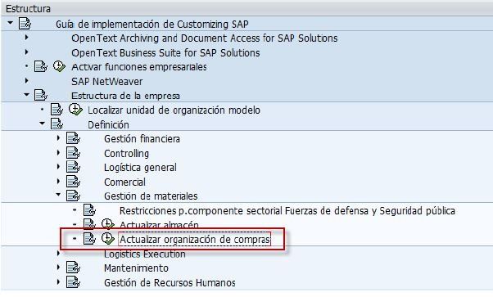Expand OpenText Archiving and Document Access node

coord(27,38)
